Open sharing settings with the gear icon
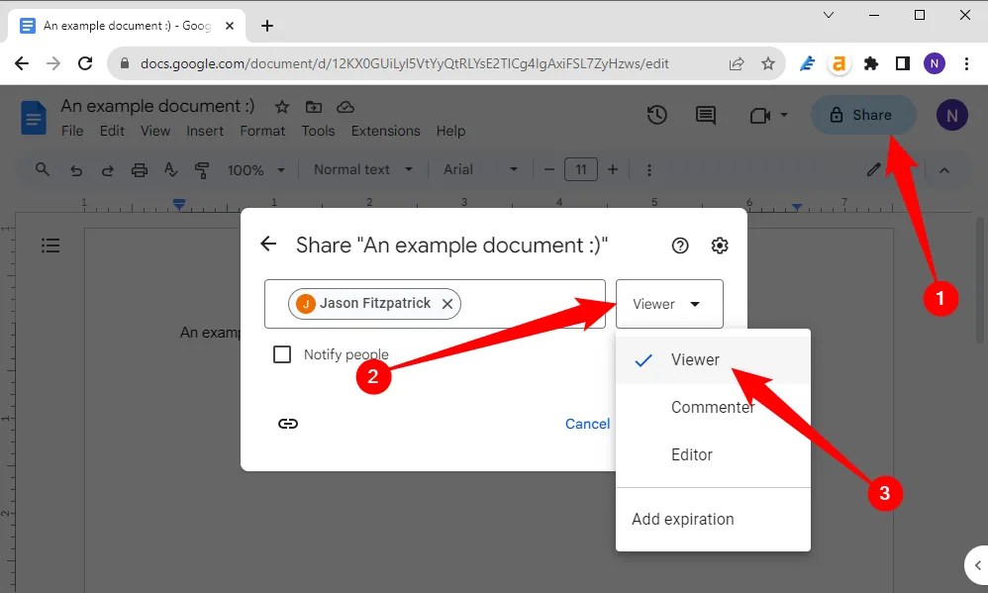Viewport: 988px width, 593px height. pyautogui.click(x=720, y=245)
